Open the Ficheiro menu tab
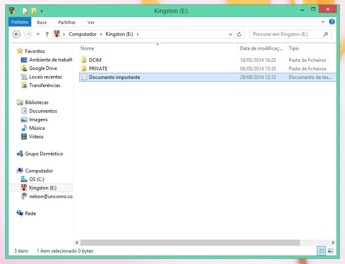 (20, 22)
